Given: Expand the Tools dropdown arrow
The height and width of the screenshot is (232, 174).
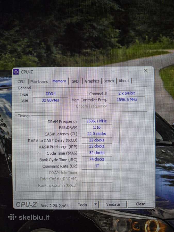Looking at the screenshot, I should coord(96,204).
